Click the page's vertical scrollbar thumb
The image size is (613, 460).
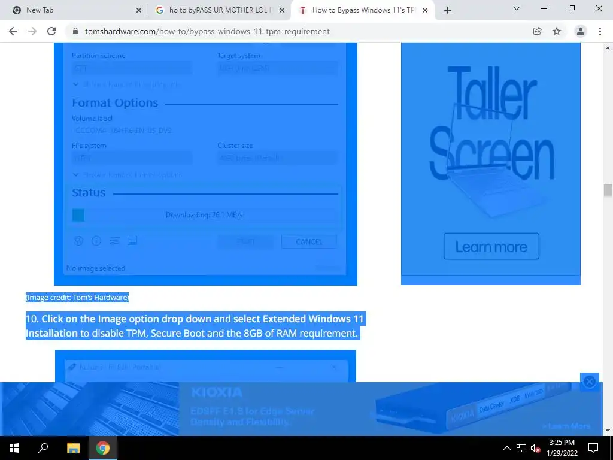tap(608, 190)
